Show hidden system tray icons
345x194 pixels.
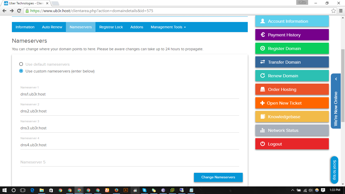(293, 190)
